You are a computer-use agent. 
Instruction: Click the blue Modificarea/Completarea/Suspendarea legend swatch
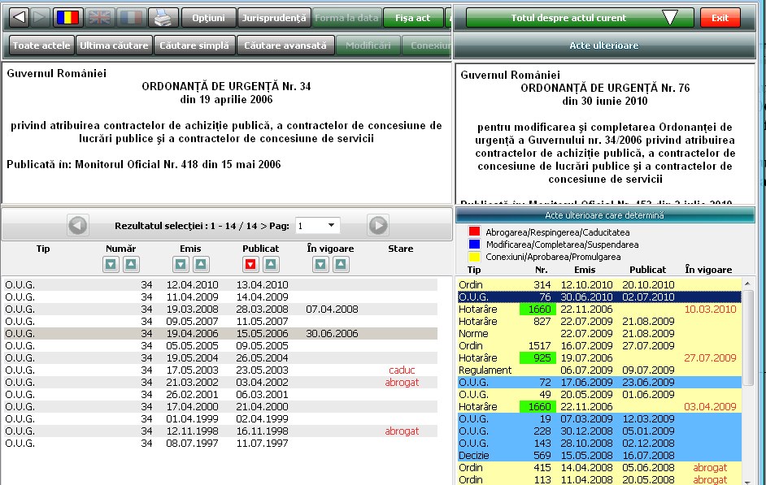coord(474,244)
